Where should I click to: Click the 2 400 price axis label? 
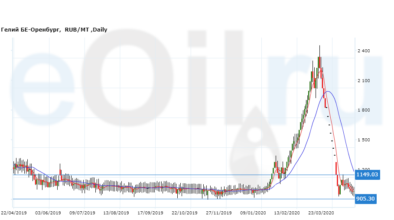[363, 51]
